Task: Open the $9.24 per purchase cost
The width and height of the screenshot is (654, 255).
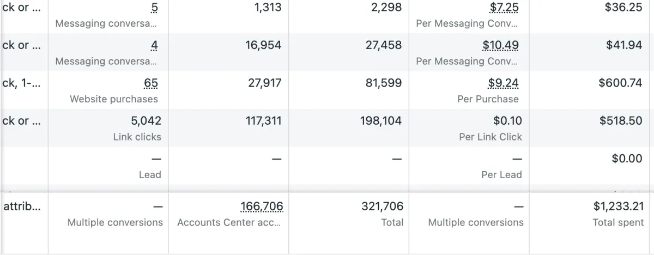Action: 503,83
